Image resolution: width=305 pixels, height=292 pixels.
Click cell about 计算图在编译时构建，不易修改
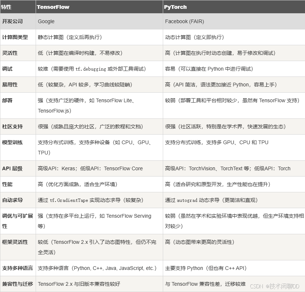[99, 53]
